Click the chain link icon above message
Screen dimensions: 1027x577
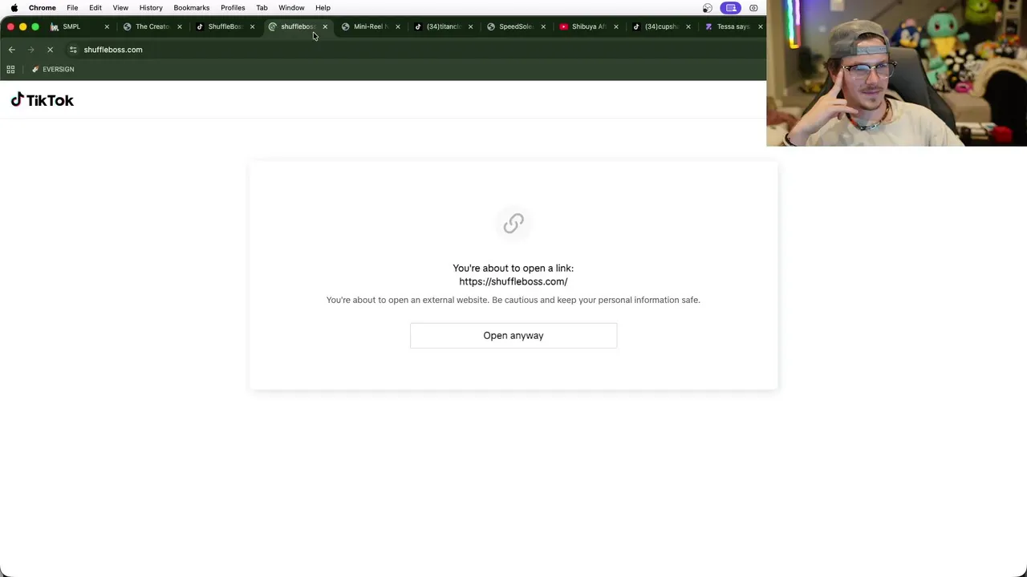point(513,224)
